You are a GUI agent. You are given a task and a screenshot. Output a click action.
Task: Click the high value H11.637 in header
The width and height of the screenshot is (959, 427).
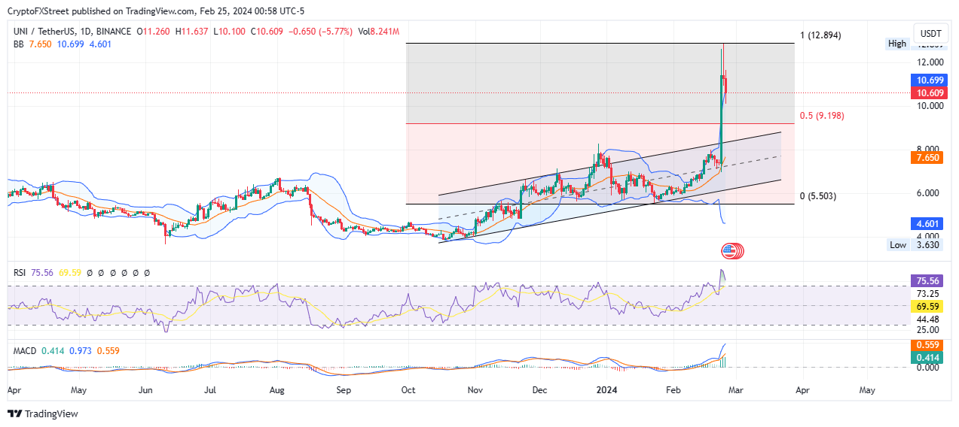[x=194, y=31]
